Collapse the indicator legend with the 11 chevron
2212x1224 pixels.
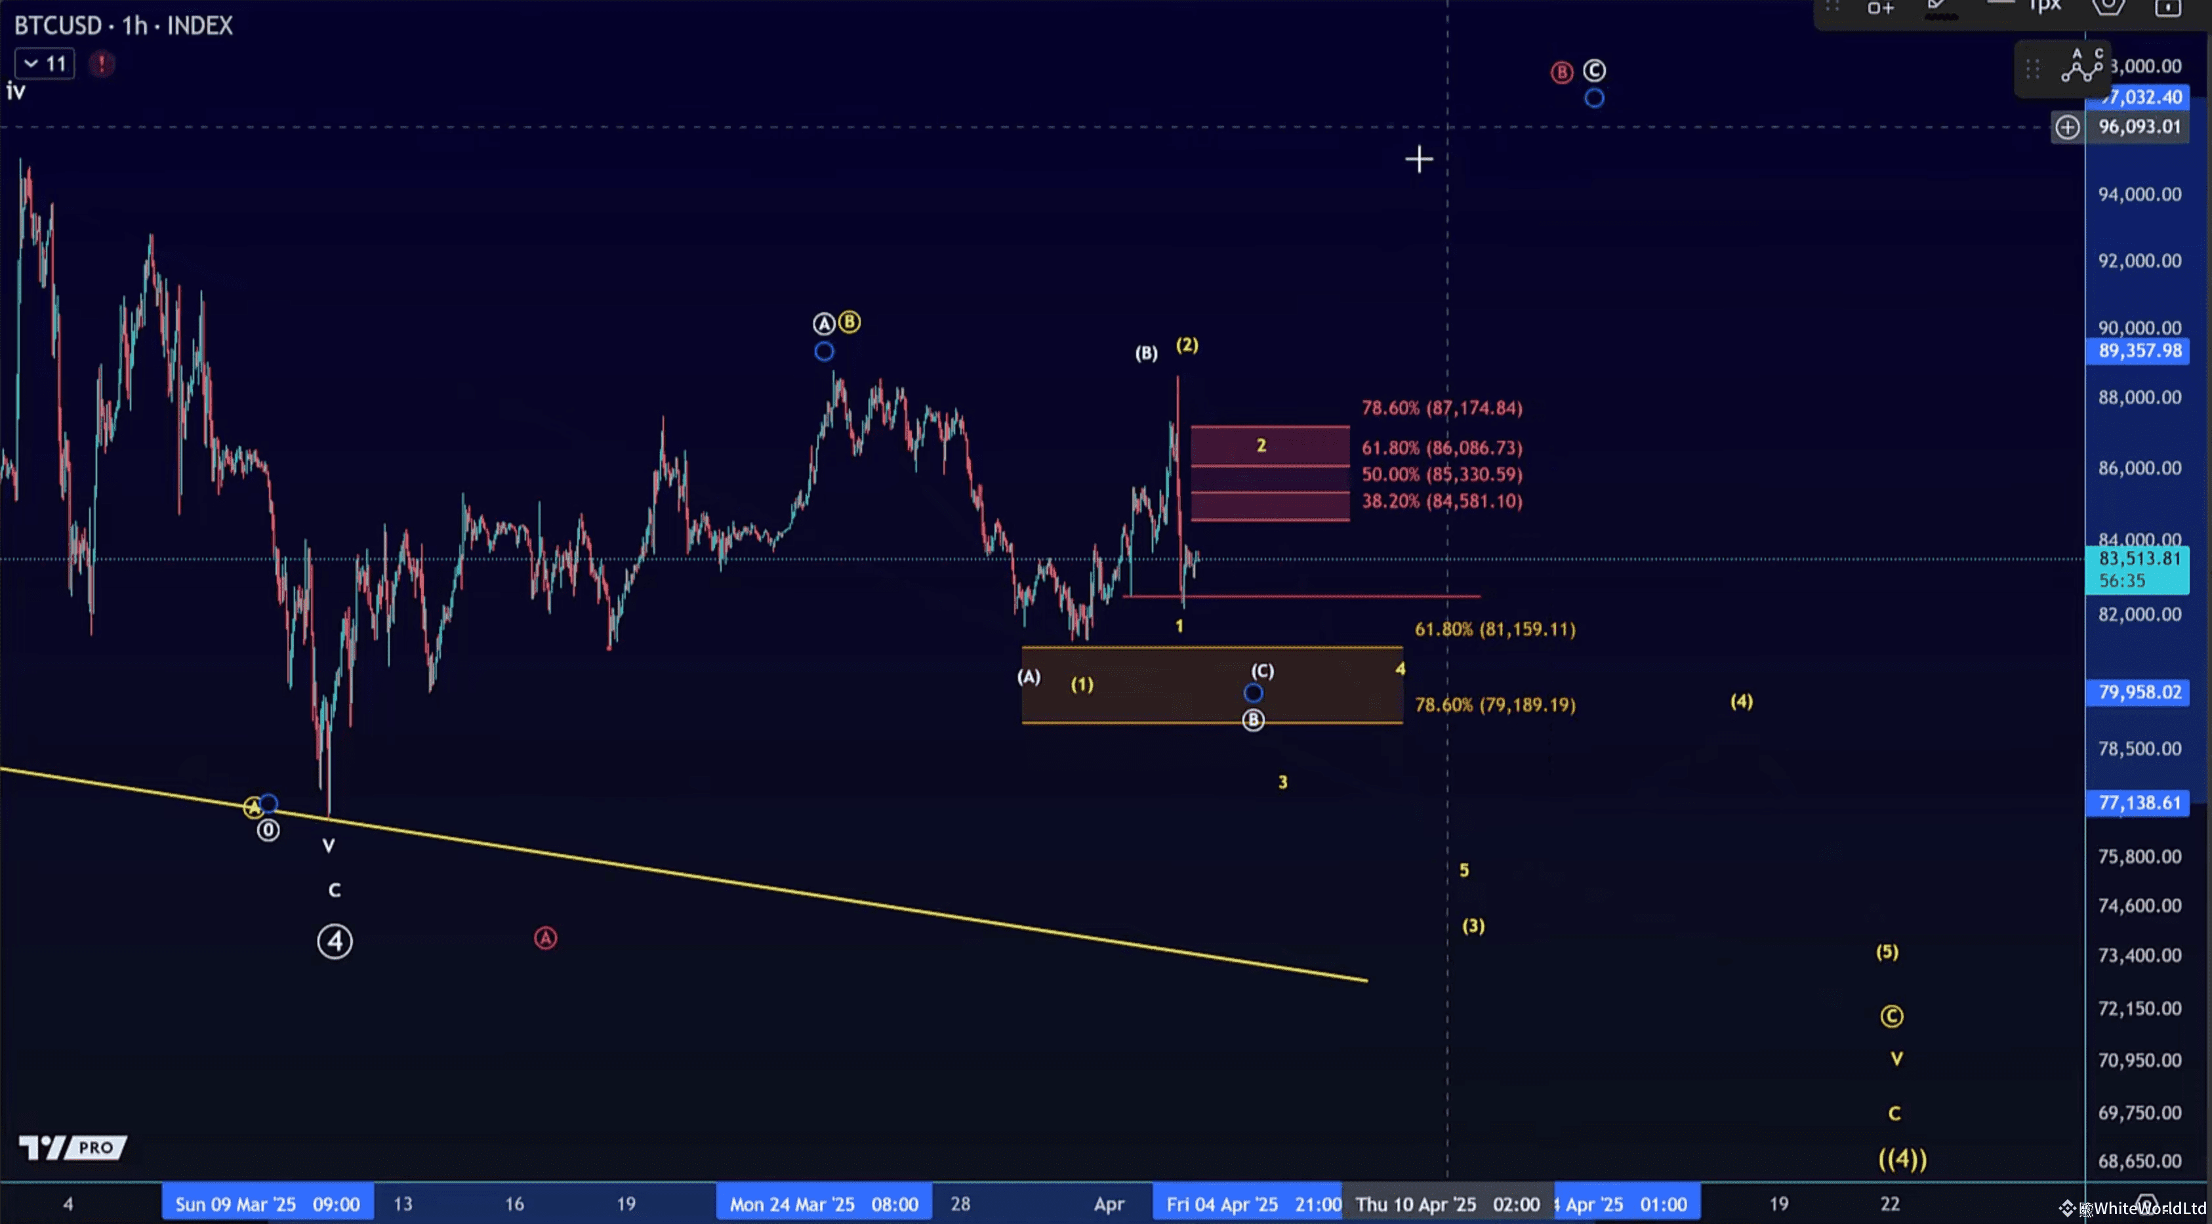(x=45, y=64)
